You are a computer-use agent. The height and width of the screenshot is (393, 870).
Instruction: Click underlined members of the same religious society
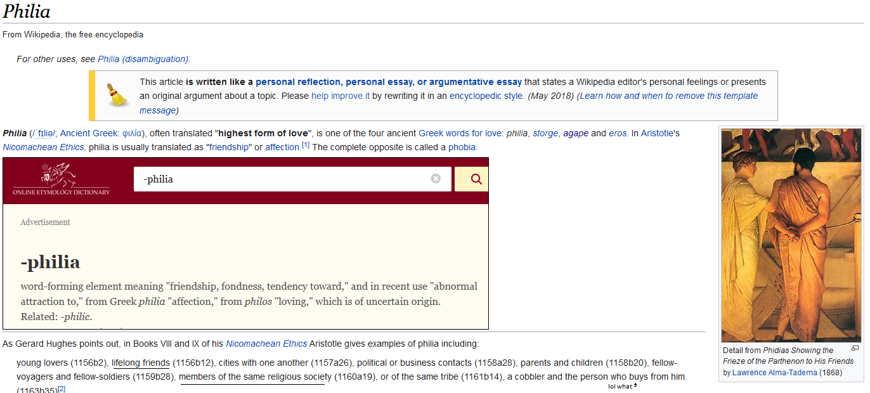point(256,377)
